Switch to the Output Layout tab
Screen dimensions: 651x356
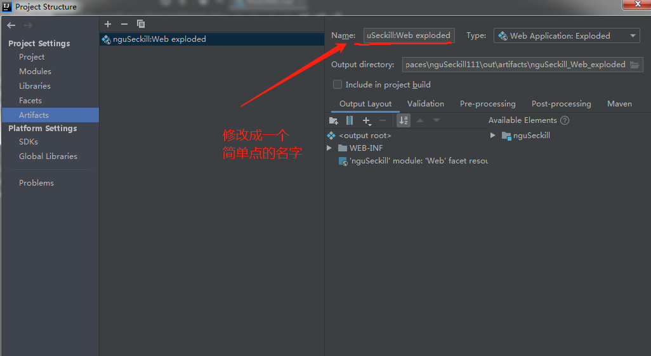click(x=365, y=104)
